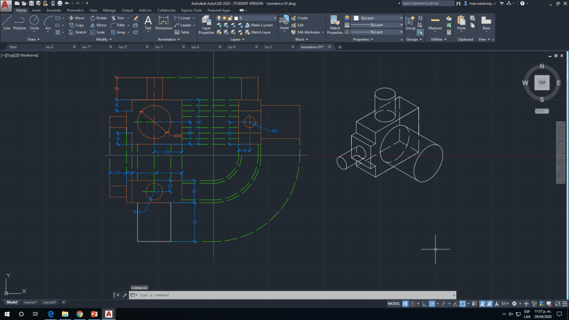This screenshot has height=320, width=569.
Task: Toggle grid display in status bar
Action: tap(405, 304)
